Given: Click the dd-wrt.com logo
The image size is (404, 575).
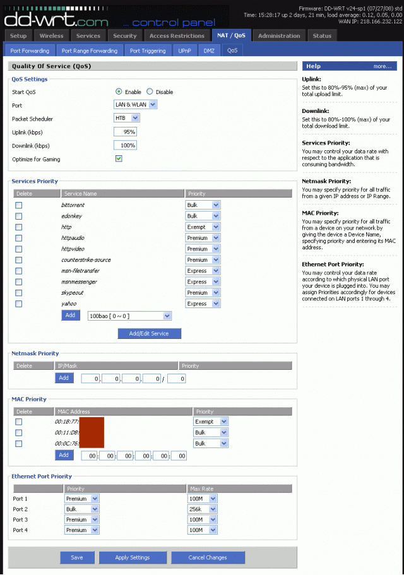Looking at the screenshot, I should [56, 17].
